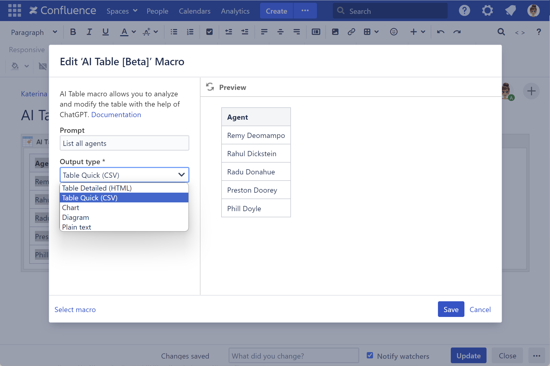
Task: Click the preview refresh icon
Action: (x=210, y=87)
